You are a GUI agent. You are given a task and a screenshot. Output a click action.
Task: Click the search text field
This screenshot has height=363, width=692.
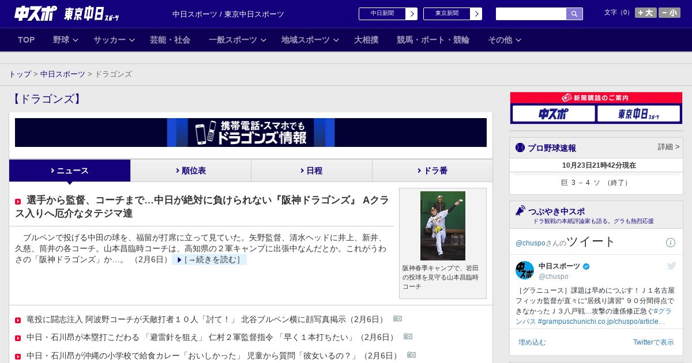[531, 14]
